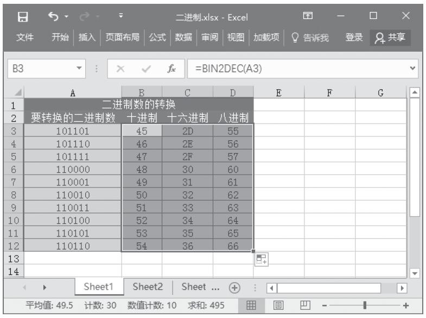Click the Auto Fill Options icon
Image resolution: width=426 pixels, height=318 pixels.
point(261,259)
